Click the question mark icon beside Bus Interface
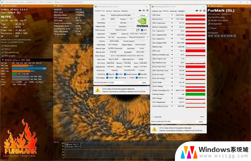This screenshot has width=251, height=161. pyautogui.click(x=147, y=37)
